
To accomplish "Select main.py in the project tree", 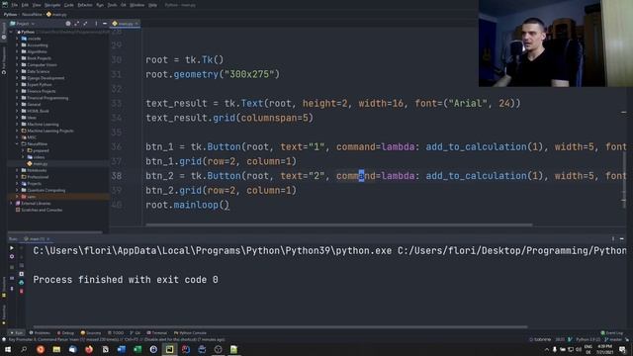I will (40, 164).
